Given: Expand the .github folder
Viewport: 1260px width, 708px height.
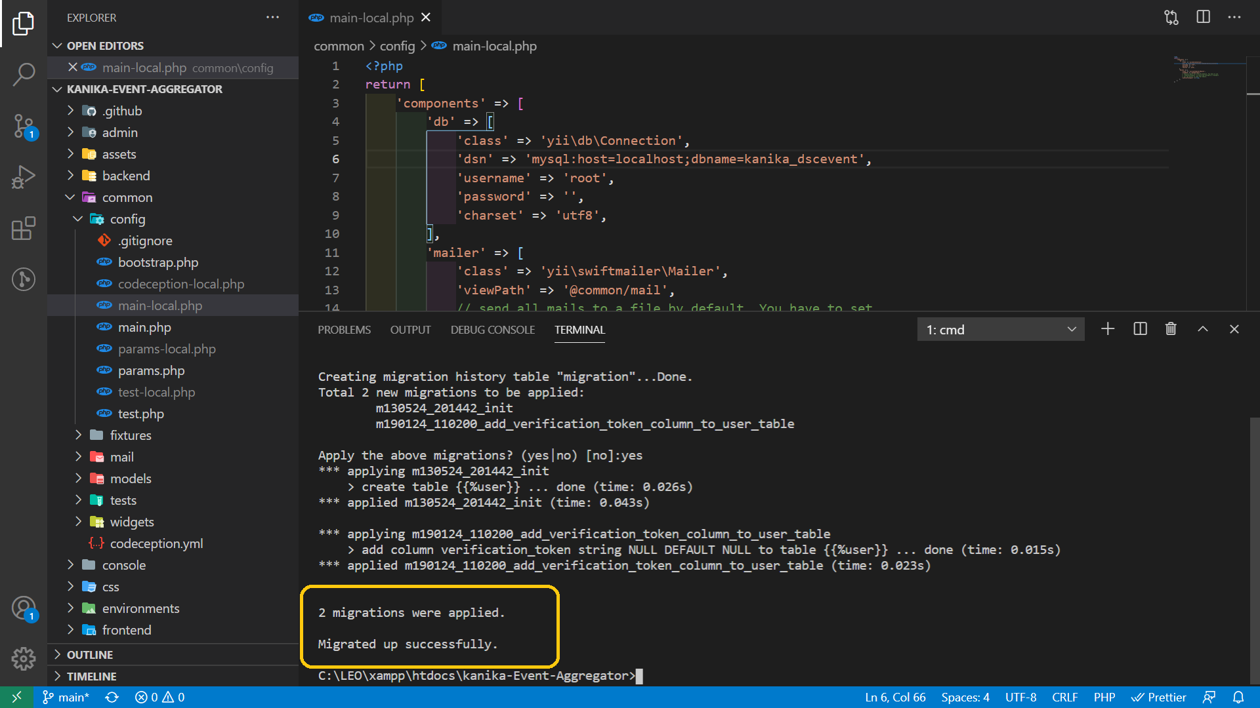Looking at the screenshot, I should (173, 111).
